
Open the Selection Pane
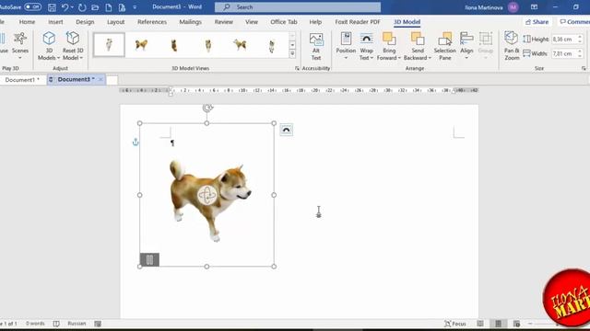coord(444,47)
